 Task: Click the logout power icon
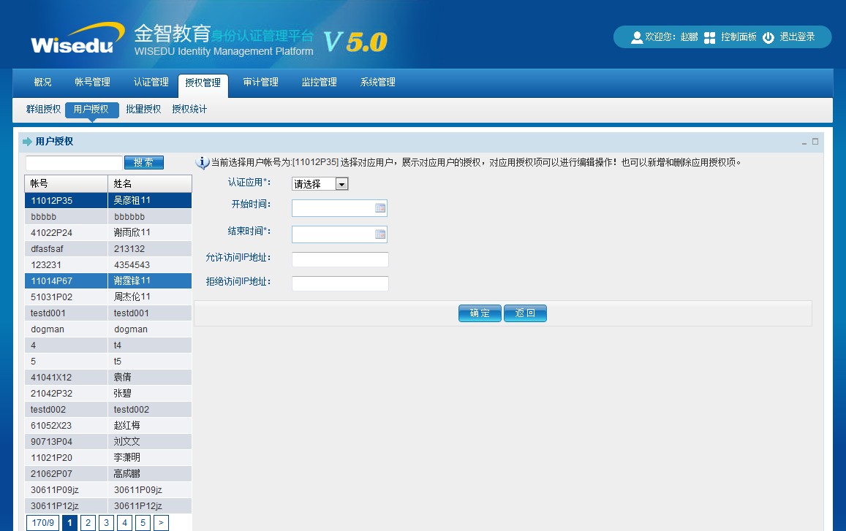point(768,37)
